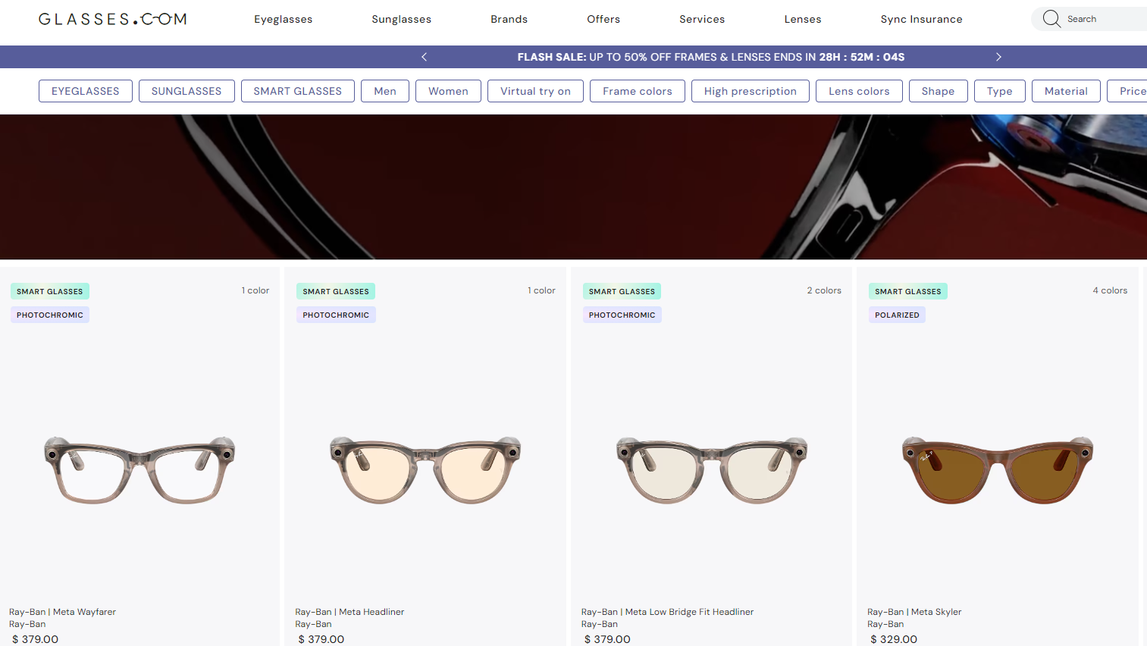The image size is (1147, 646).
Task: Toggle the High prescription filter
Action: (751, 91)
